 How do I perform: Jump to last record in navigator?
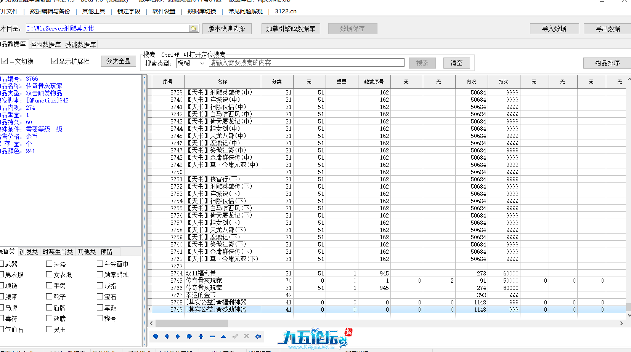[189, 336]
